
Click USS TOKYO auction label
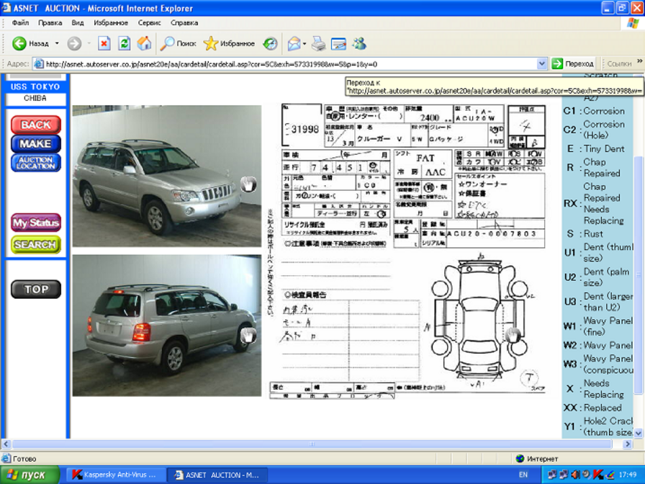[x=35, y=87]
